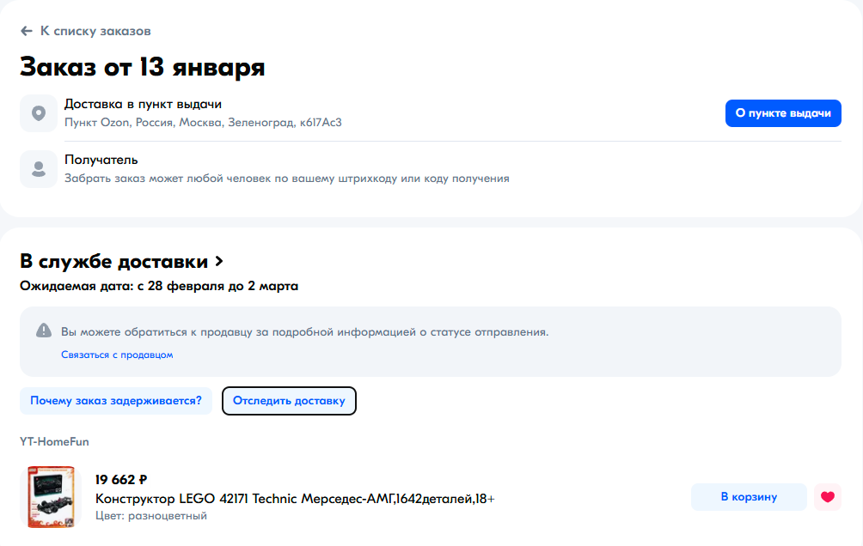Open the LEGO Technic product thumbnail
Image resolution: width=863 pixels, height=546 pixels.
(x=51, y=497)
